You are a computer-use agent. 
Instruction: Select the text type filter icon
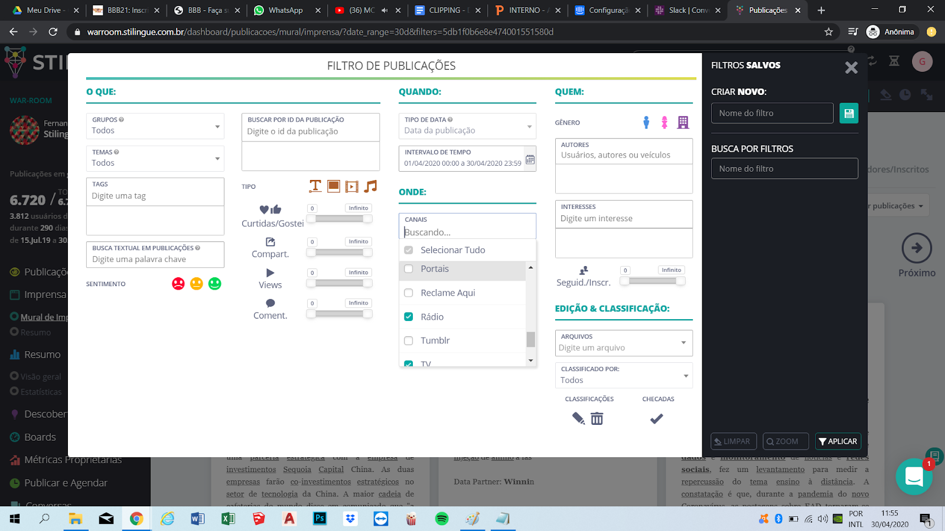pos(315,186)
